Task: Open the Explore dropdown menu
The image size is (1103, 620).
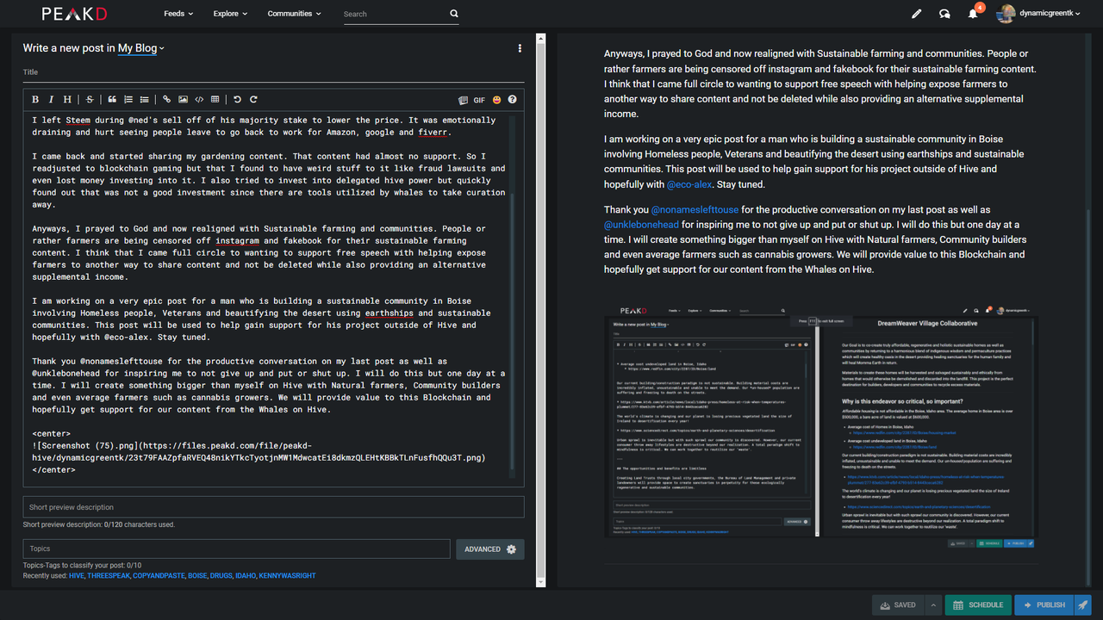Action: click(230, 14)
